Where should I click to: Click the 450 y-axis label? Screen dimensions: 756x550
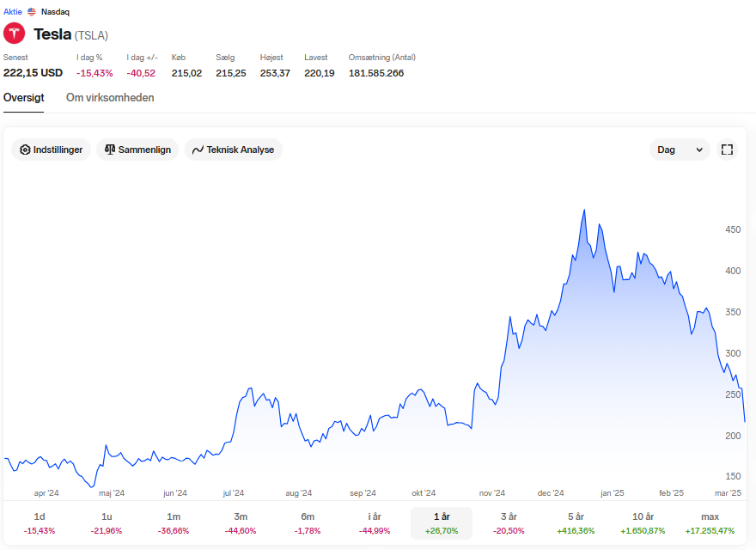pos(733,229)
